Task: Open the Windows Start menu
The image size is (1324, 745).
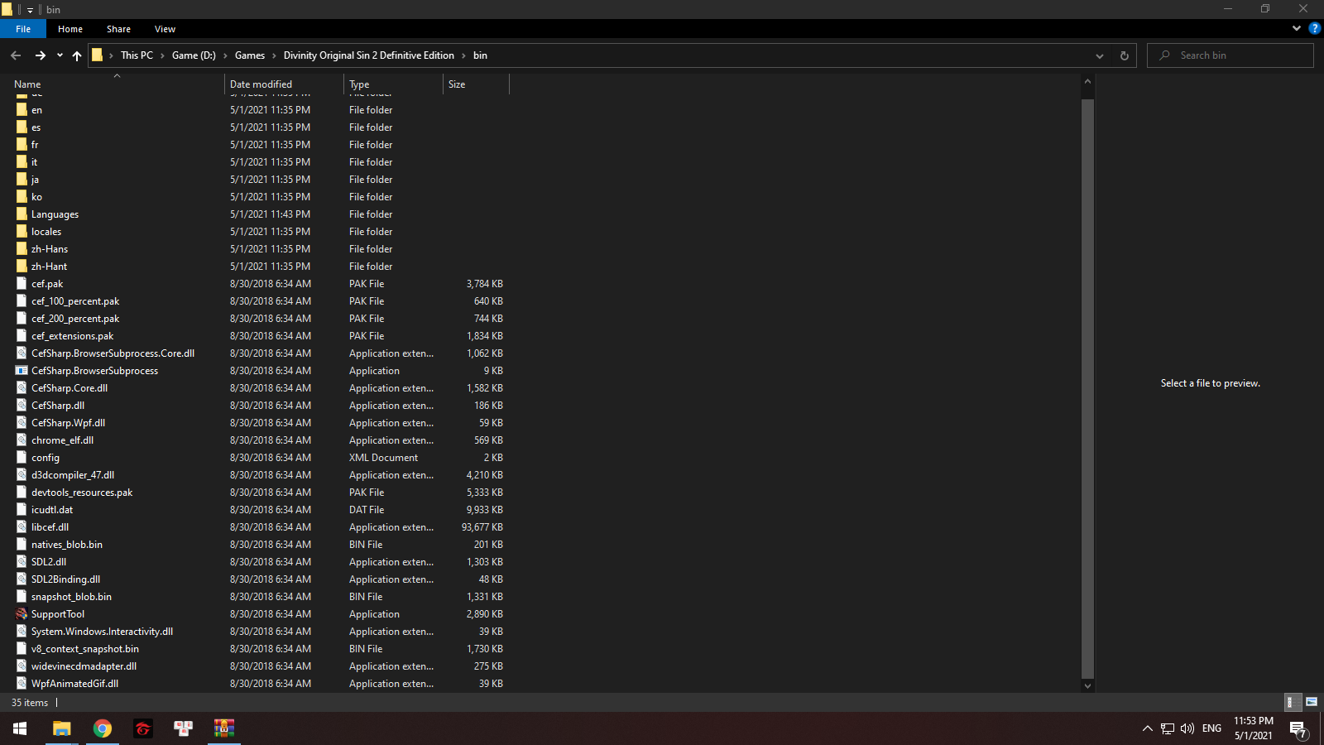Action: click(20, 728)
